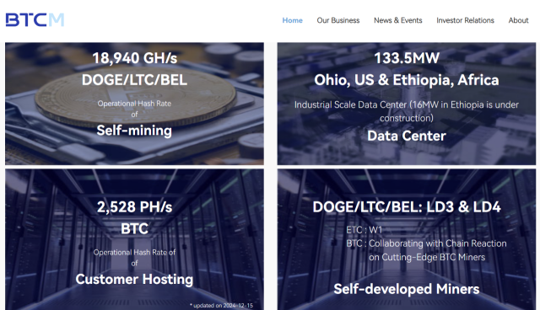Viewport: 540px width, 310px height.
Task: Click the Chain Reaction collaboration text
Action: pyautogui.click(x=426, y=250)
